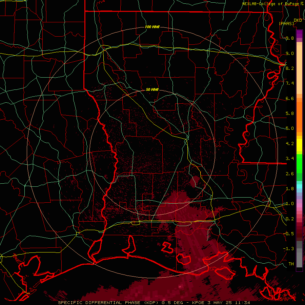Click the 9.0 legend value
The image size is (305, 305).
point(290,53)
